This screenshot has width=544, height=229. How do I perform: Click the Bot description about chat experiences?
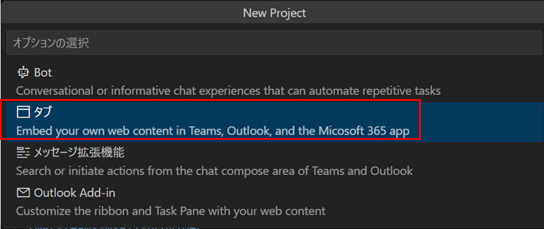coord(229,91)
